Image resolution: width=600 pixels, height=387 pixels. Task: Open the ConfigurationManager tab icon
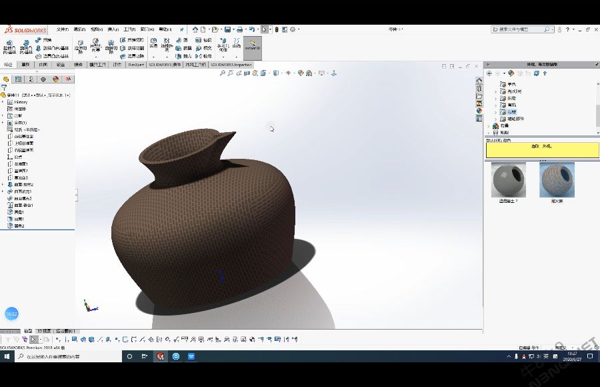tap(31, 79)
